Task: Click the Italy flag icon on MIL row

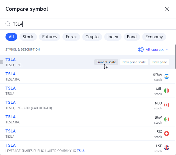Action: [x=167, y=91]
